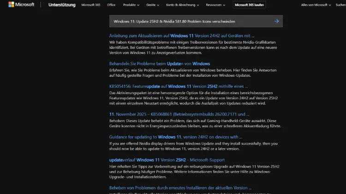Screen dimensions: 346x194
Task: Open result 11. November 2025 – KB5068861
Action: click(179, 114)
